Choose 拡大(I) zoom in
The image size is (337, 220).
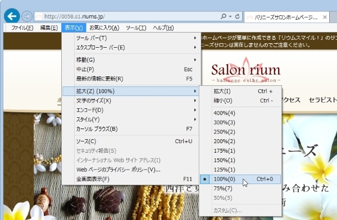240,91
